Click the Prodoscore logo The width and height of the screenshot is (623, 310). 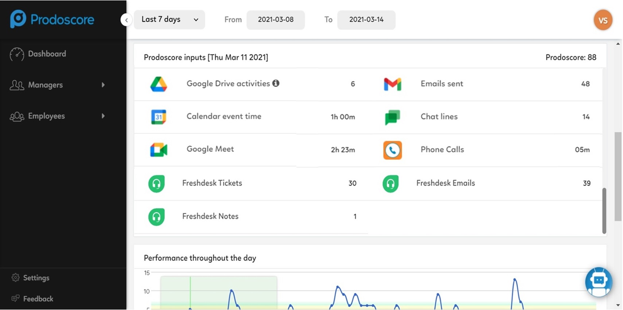point(52,19)
